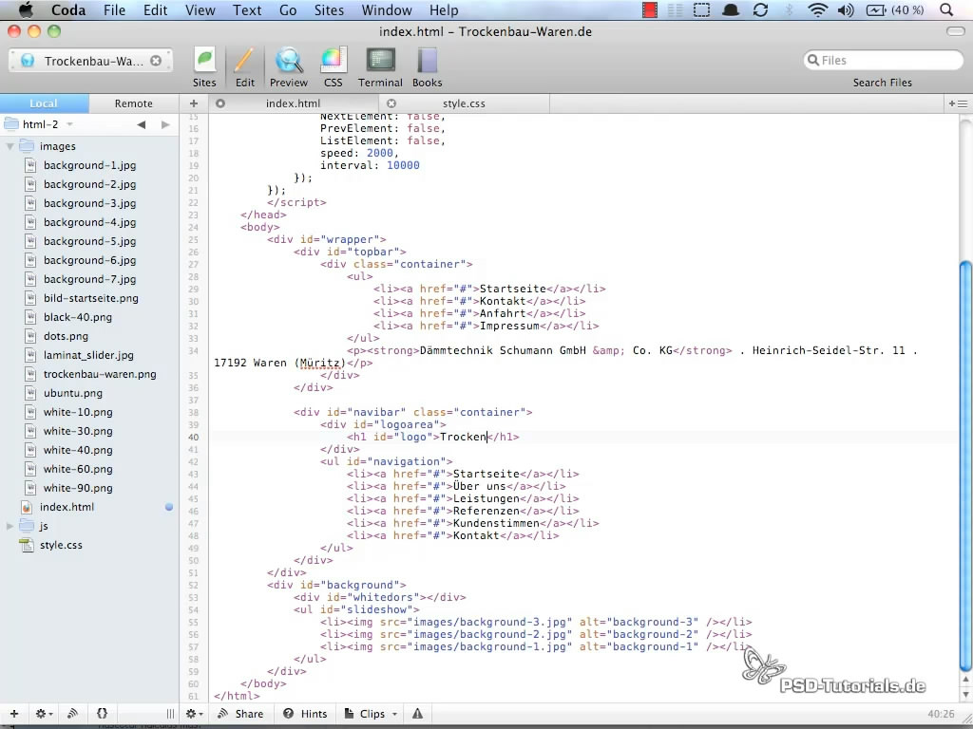Select ubuntu.png file
This screenshot has height=729, width=973.
(72, 393)
